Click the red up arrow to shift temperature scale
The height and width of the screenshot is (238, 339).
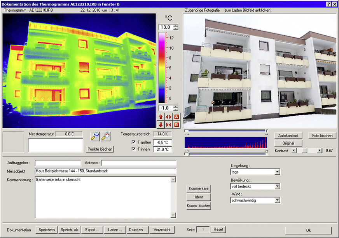pyautogui.click(x=161, y=116)
